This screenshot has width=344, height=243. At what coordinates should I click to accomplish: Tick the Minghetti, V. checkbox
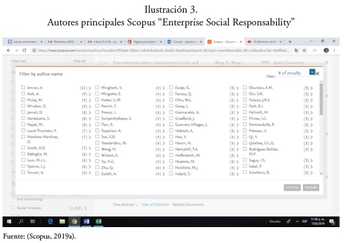tap(97, 87)
